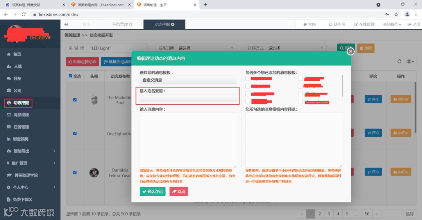Expand 推广管理 in the sidebar
Screen dimensions: 422x220
tap(30, 163)
